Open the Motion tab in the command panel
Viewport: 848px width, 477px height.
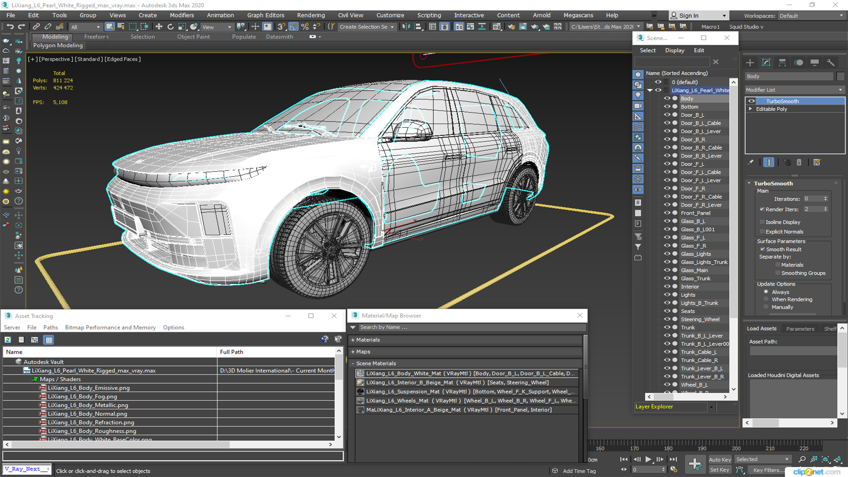pos(799,62)
